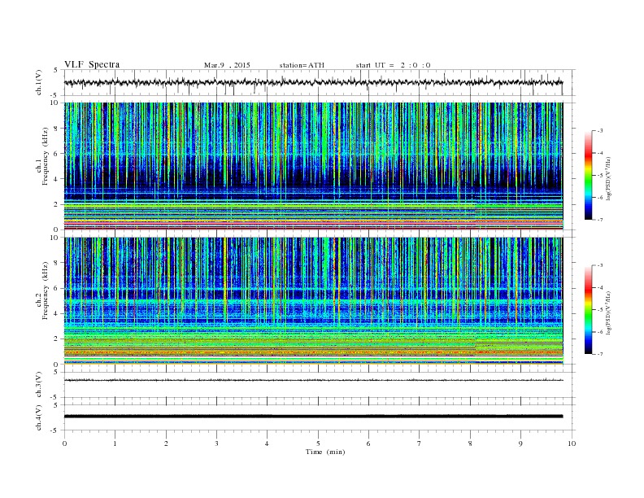Click the "-3" label on ch.2 color bar
Screen dimensions: 644x498
coord(600,265)
